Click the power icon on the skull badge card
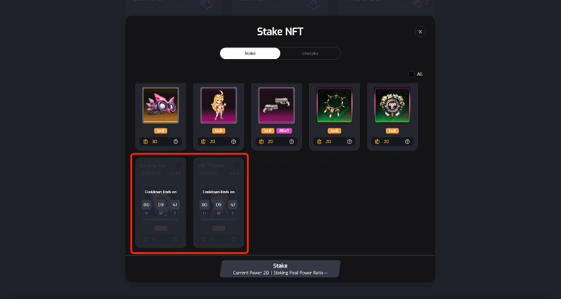Screen dimensions: 561x299 pos(378,141)
